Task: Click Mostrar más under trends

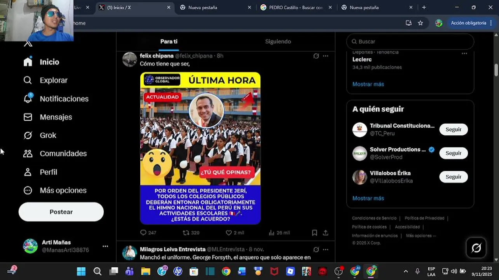Action: 368,84
